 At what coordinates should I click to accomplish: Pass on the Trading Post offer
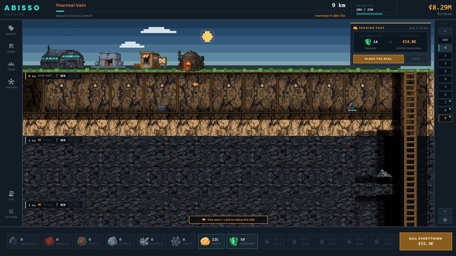coord(416,59)
